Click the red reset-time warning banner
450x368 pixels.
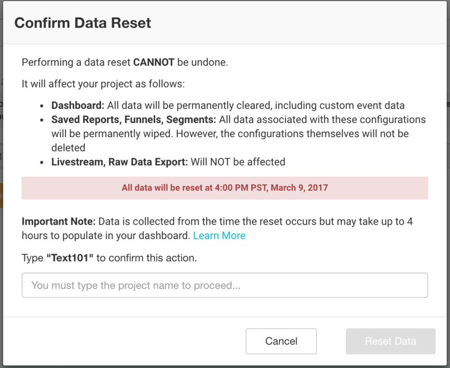224,188
